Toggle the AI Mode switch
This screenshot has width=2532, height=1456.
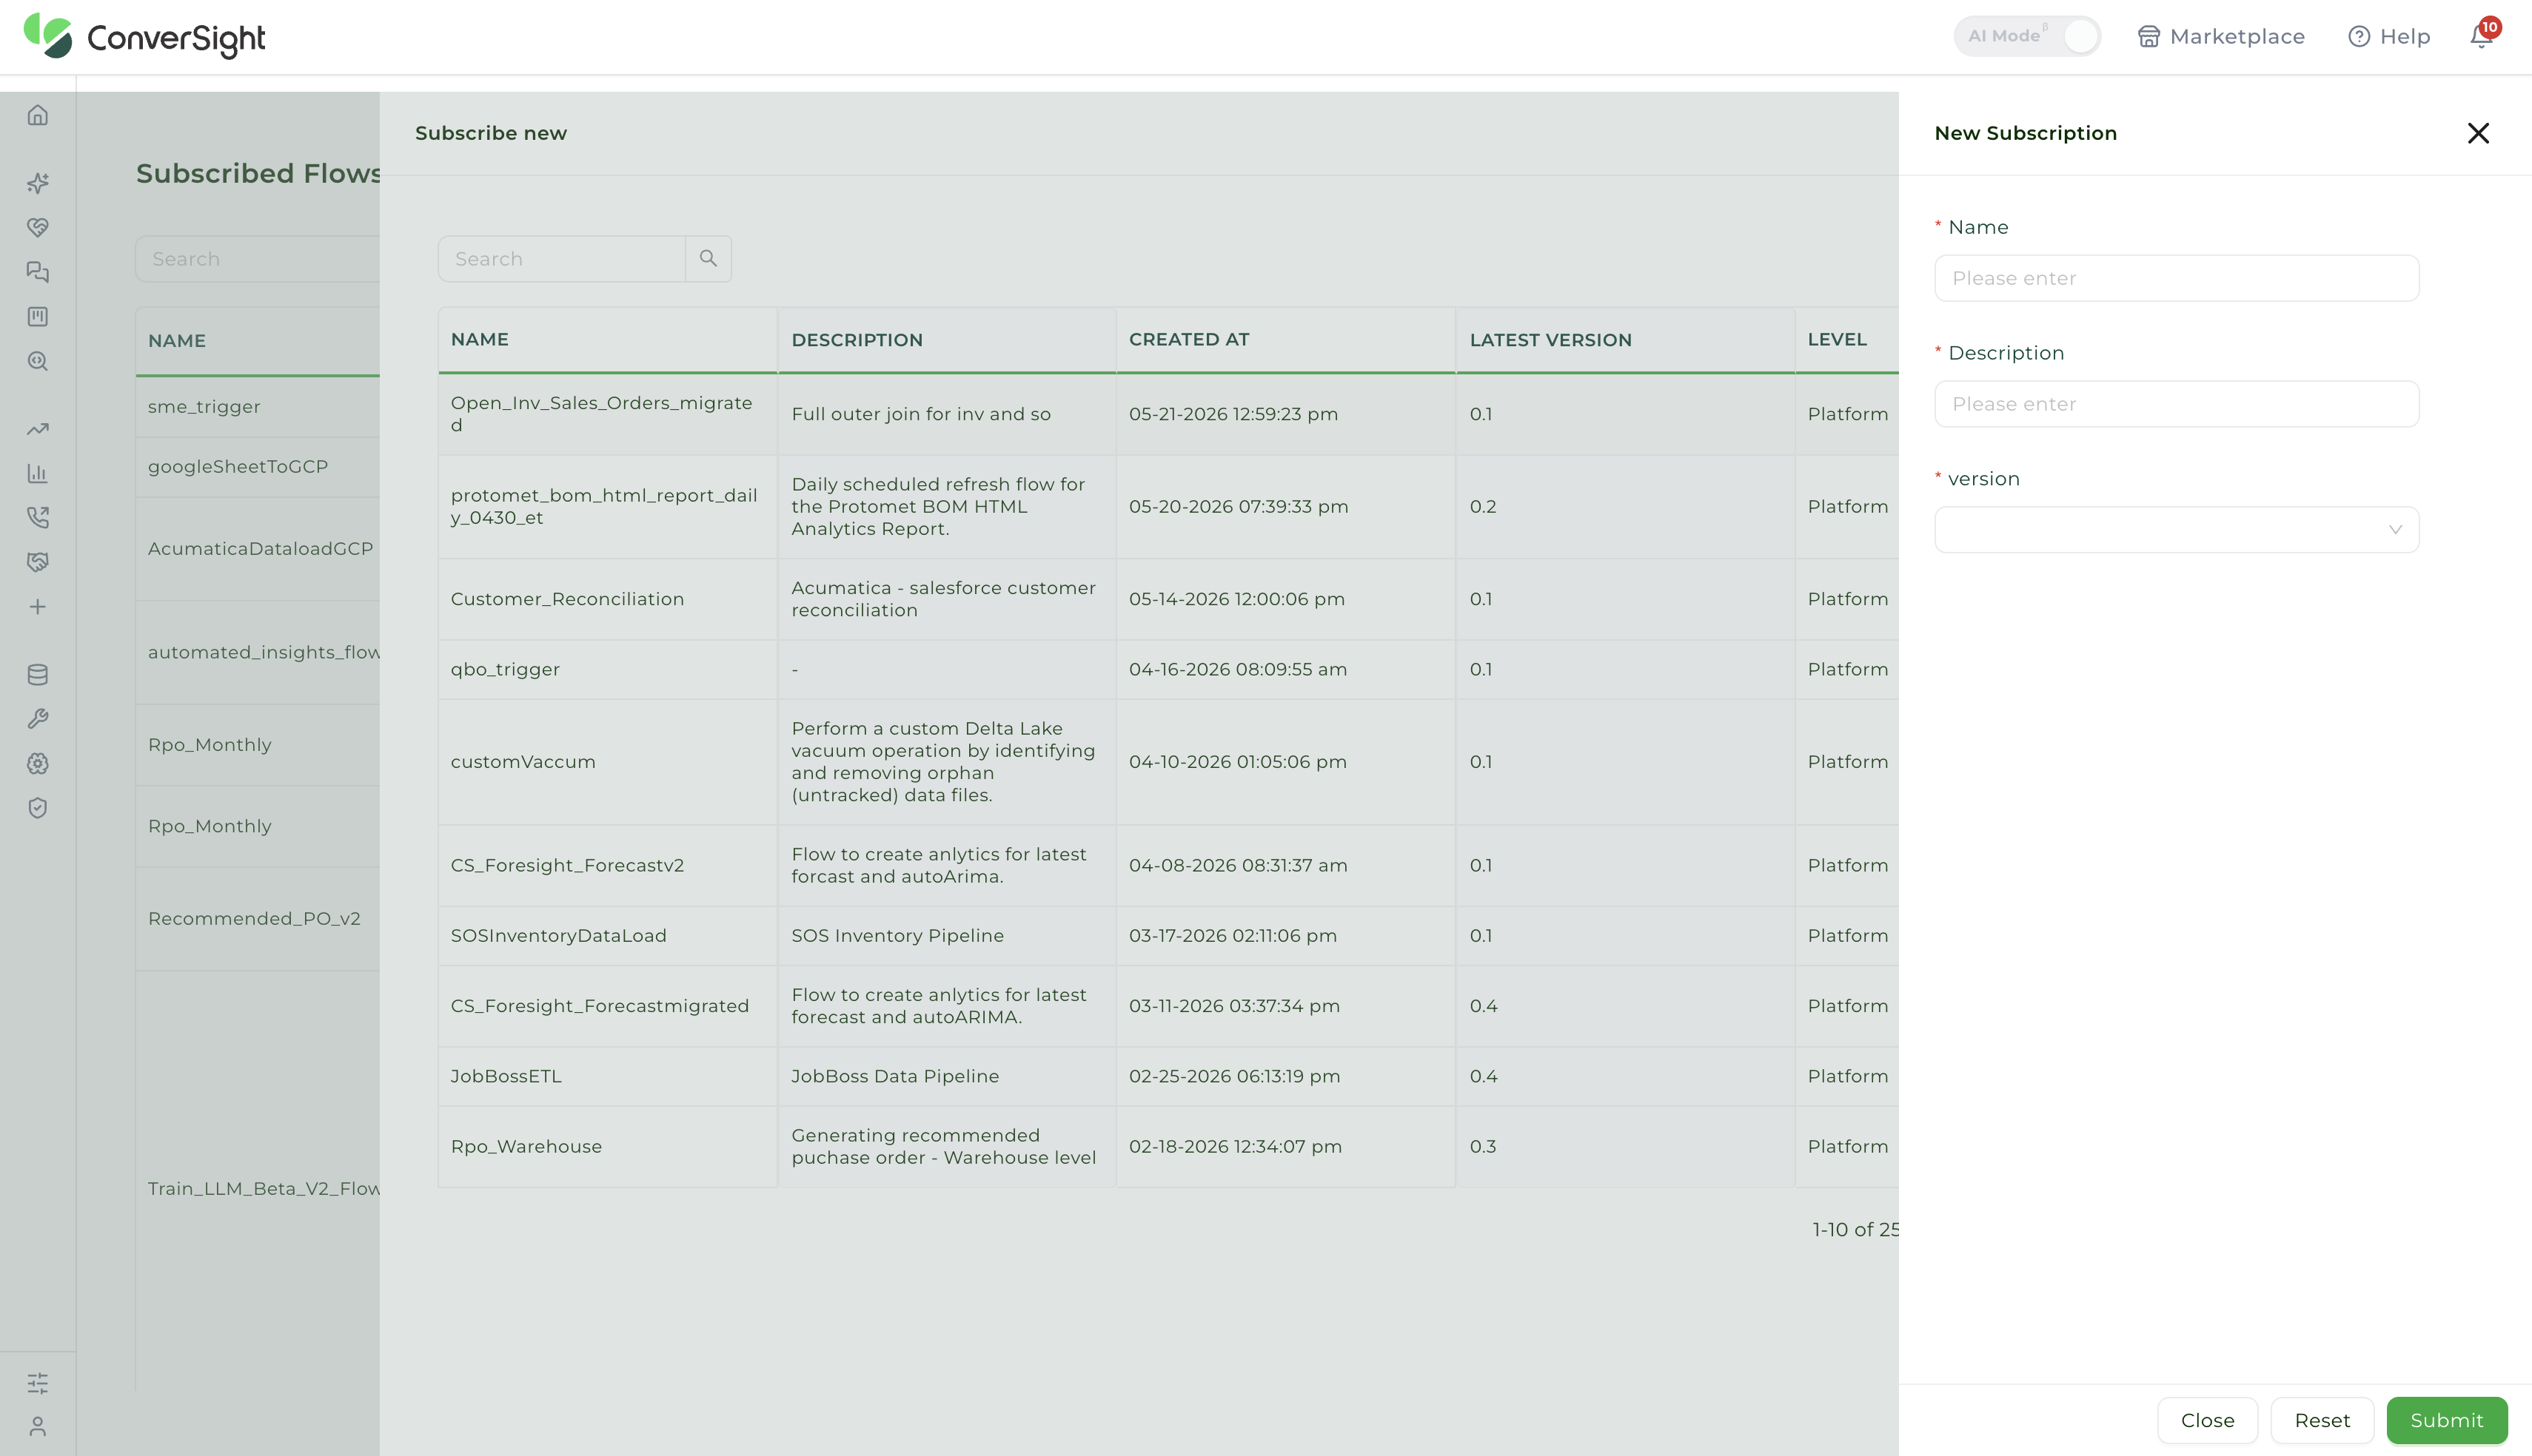2027,36
